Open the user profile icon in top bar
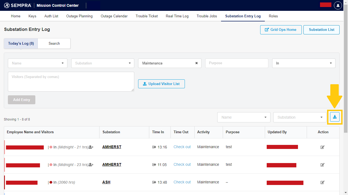 point(338,5)
